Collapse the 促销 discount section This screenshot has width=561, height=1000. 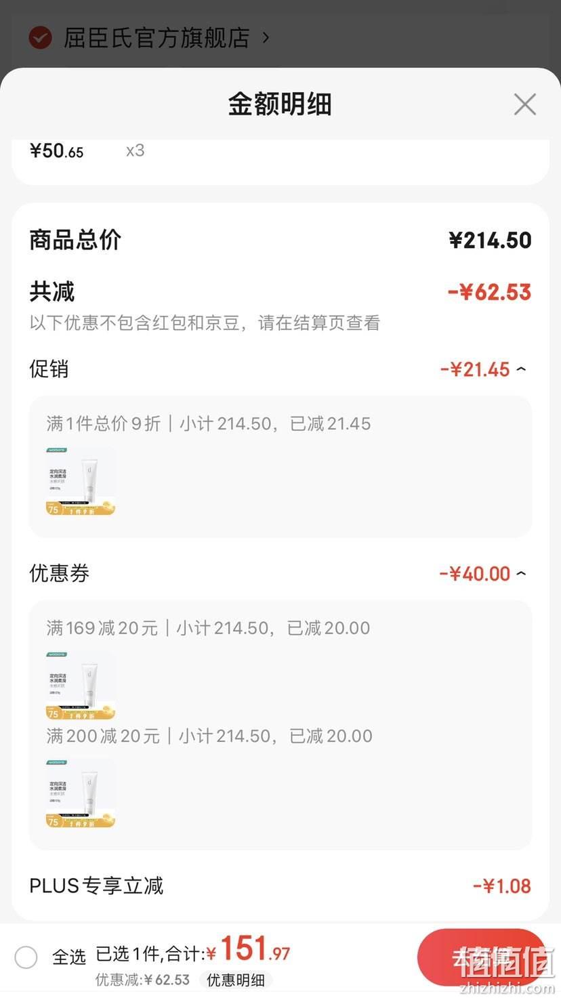click(x=521, y=369)
